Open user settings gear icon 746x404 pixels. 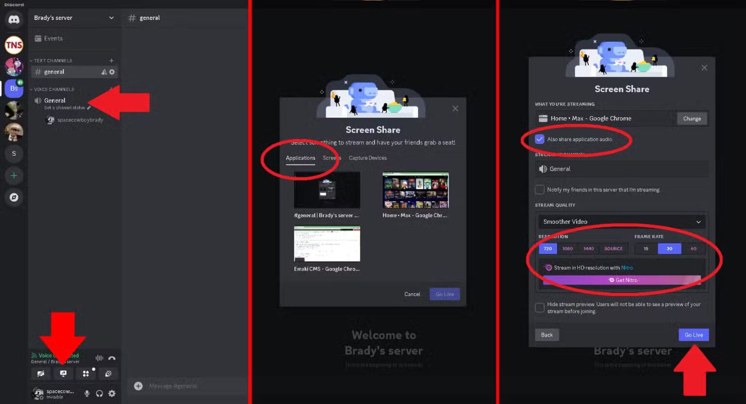pyautogui.click(x=112, y=393)
